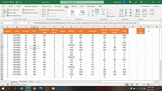
Task: Switch to Page Break Preview
Action: pos(137,85)
